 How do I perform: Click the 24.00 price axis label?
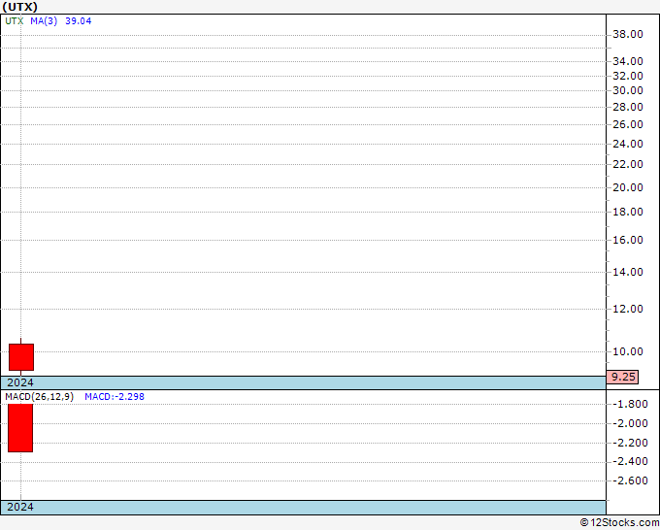[628, 144]
